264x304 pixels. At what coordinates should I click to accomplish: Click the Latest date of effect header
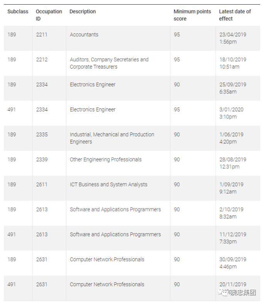(235, 15)
